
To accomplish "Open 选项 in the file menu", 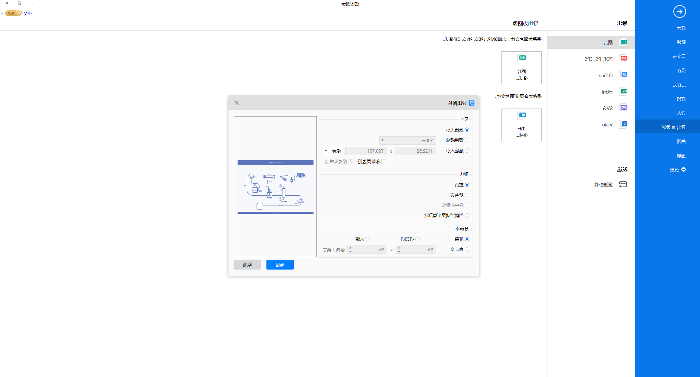I will click(681, 156).
